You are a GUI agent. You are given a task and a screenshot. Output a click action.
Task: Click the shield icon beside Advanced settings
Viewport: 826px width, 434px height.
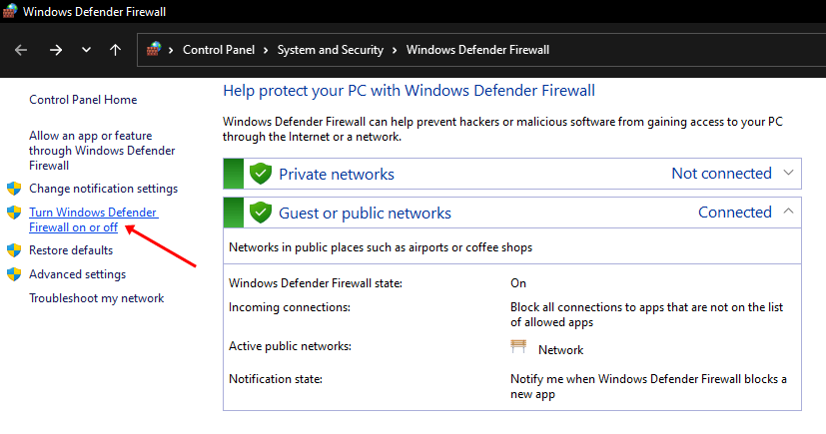pos(14,274)
